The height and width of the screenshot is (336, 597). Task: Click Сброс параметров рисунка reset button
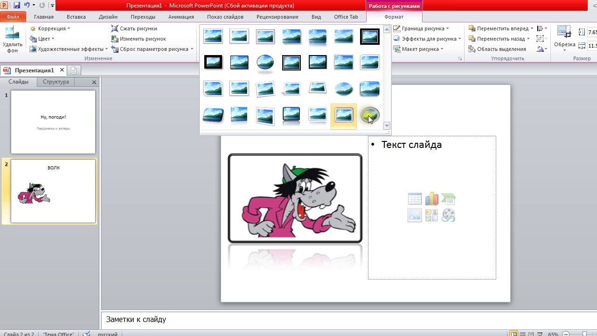150,49
